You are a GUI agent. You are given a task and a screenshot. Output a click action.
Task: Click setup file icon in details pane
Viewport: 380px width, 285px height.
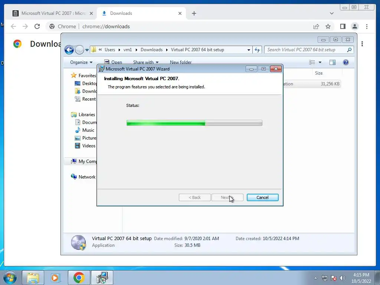[x=79, y=242]
